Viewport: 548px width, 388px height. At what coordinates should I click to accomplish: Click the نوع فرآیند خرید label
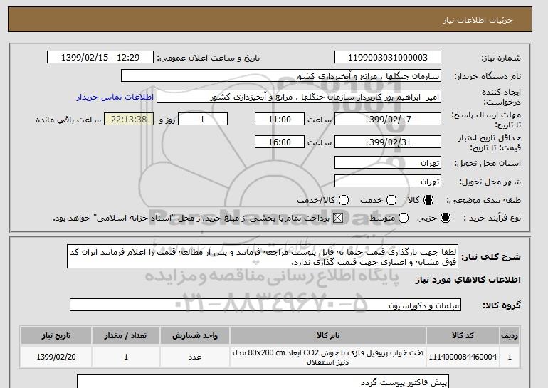[x=492, y=218]
